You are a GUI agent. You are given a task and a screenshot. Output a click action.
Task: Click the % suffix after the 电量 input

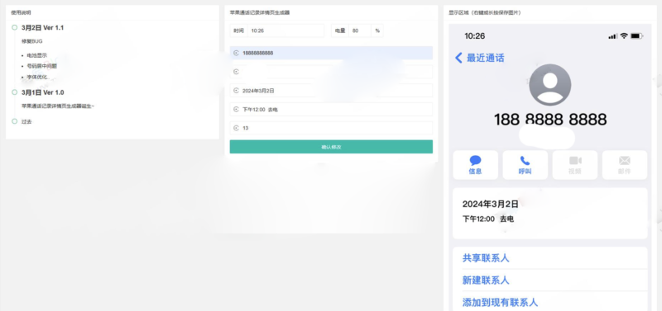pyautogui.click(x=377, y=31)
